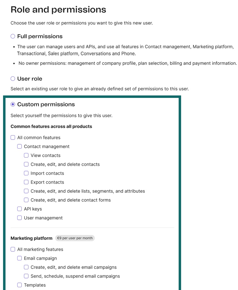The image size is (238, 290).
Task: Check the Import contacts permission
Action: click(26, 173)
